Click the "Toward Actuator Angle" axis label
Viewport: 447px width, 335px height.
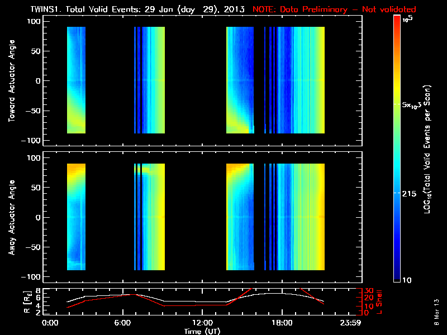click(11, 80)
